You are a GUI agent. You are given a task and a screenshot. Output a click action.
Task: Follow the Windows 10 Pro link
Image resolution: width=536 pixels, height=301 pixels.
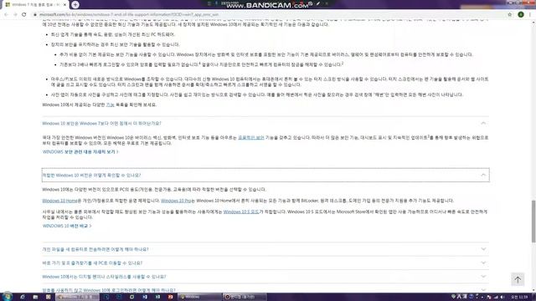pos(175,201)
